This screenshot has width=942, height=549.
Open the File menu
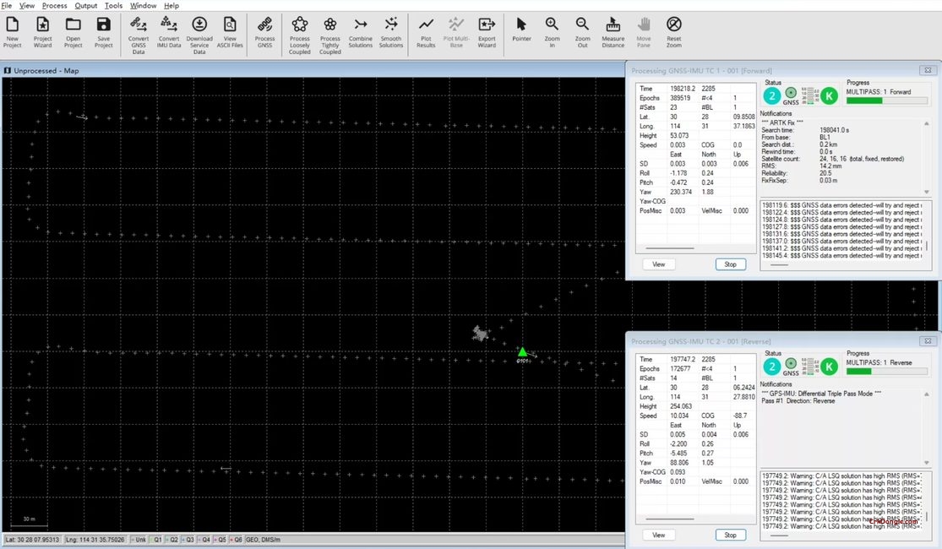pos(7,5)
